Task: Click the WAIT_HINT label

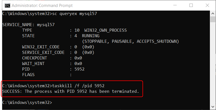Action: [x=33, y=64]
